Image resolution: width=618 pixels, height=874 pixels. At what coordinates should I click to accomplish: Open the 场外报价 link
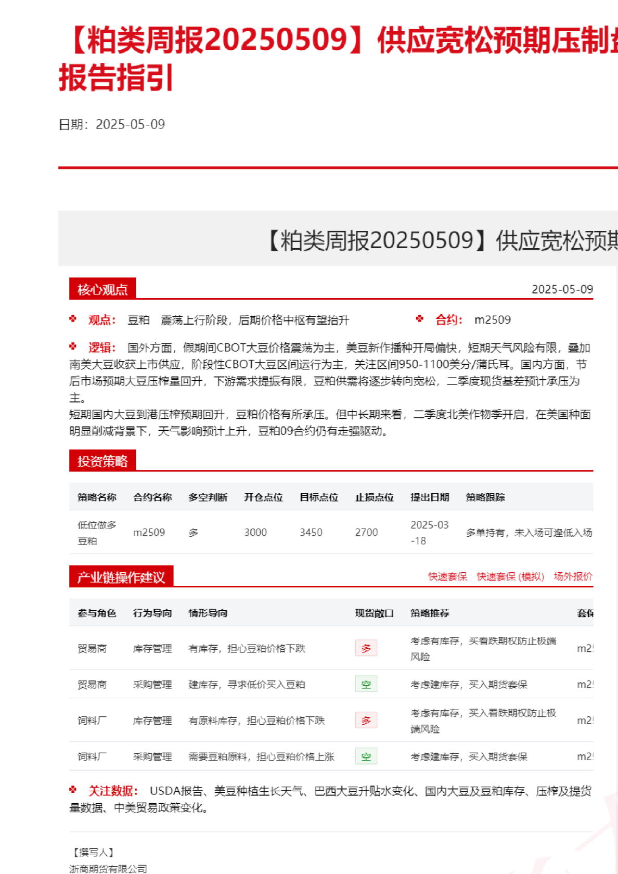click(x=573, y=576)
